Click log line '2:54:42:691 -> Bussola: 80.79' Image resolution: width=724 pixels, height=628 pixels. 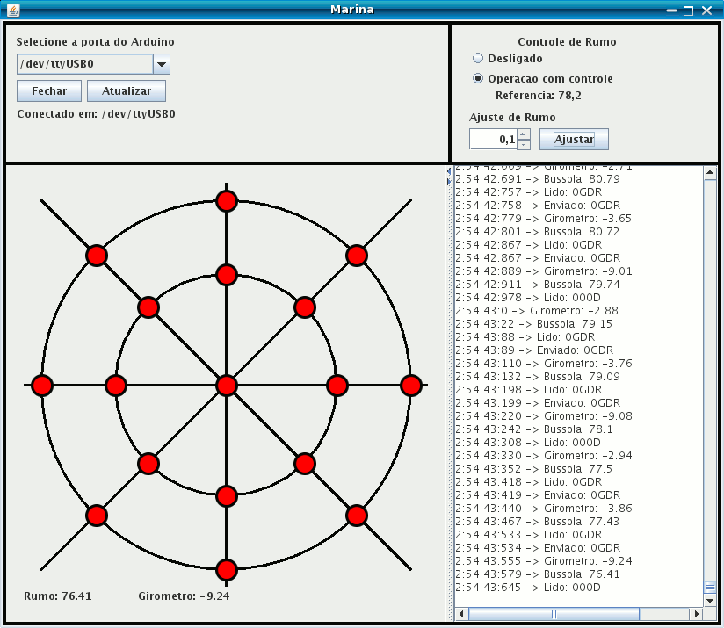tap(538, 178)
